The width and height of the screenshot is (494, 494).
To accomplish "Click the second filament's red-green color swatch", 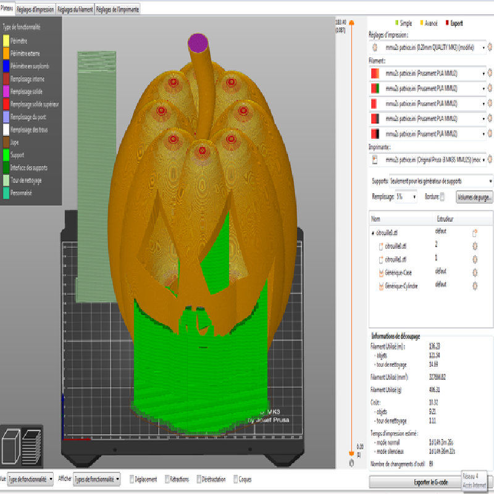I will click(375, 88).
